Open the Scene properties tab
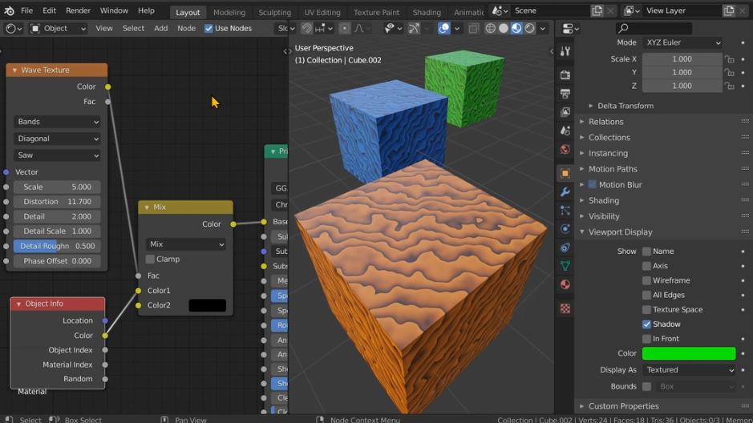Viewport: 753px width, 423px height. 565,131
